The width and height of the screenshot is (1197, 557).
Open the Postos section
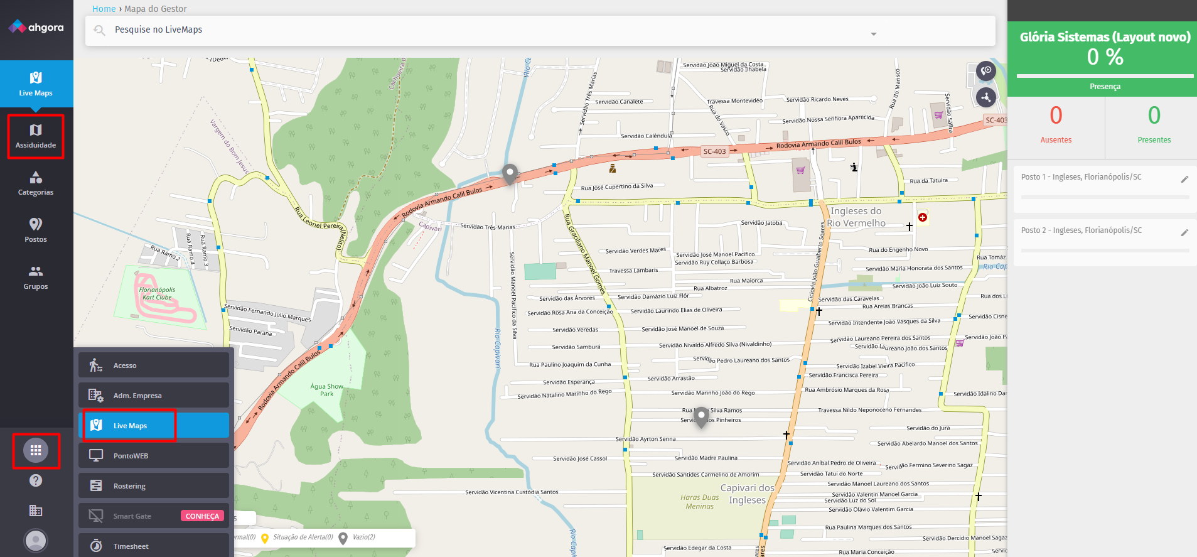(36, 230)
